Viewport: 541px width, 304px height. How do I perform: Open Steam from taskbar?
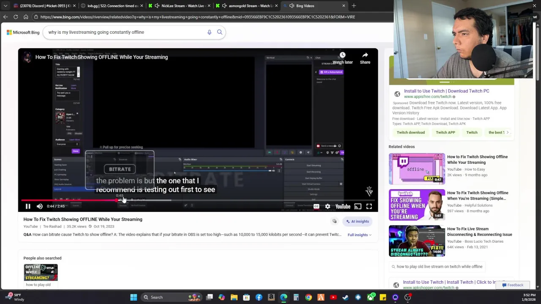click(345, 297)
